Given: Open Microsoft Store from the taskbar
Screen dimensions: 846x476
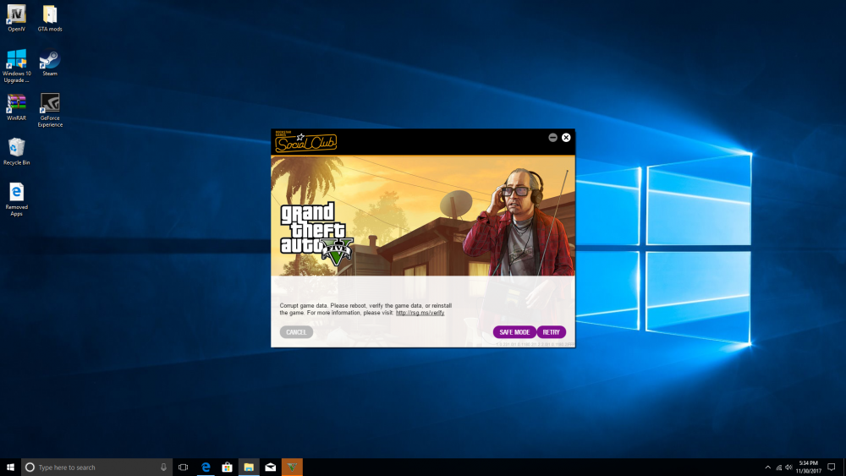Looking at the screenshot, I should [227, 467].
